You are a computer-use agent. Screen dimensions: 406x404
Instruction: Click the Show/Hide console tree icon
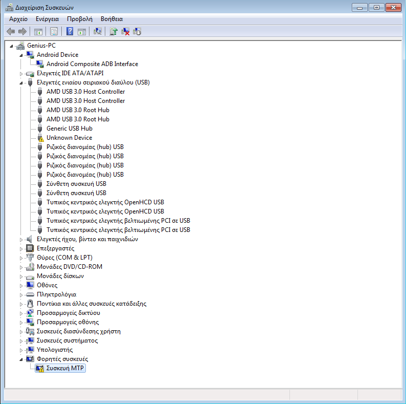[38, 31]
